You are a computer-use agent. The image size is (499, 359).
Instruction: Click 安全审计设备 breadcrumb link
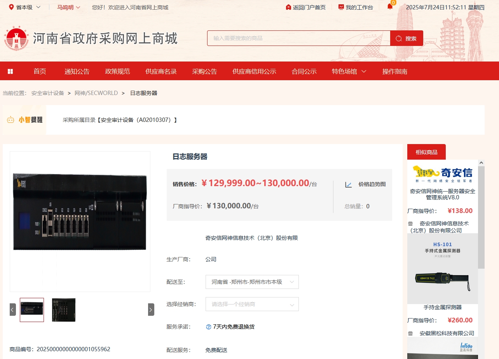(48, 93)
